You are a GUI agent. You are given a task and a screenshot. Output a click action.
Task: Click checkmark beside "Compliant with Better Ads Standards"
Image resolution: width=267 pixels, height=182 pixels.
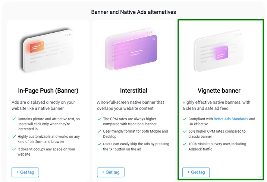point(185,119)
